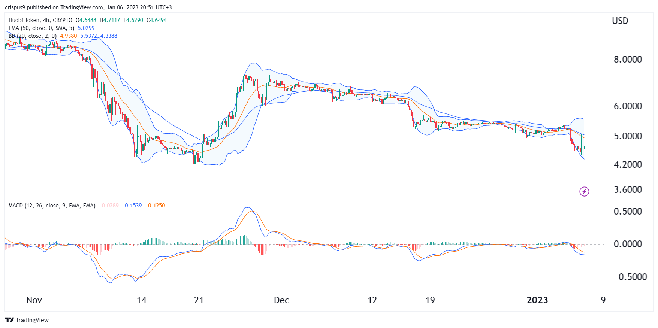Screen dimensions: 658x328
Task: Click the close price value C4.6494
Action: pos(157,20)
